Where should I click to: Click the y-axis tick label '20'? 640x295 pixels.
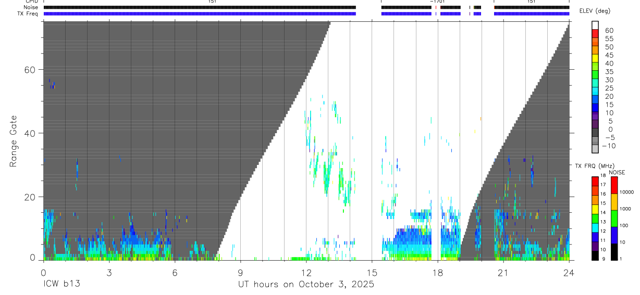30,197
